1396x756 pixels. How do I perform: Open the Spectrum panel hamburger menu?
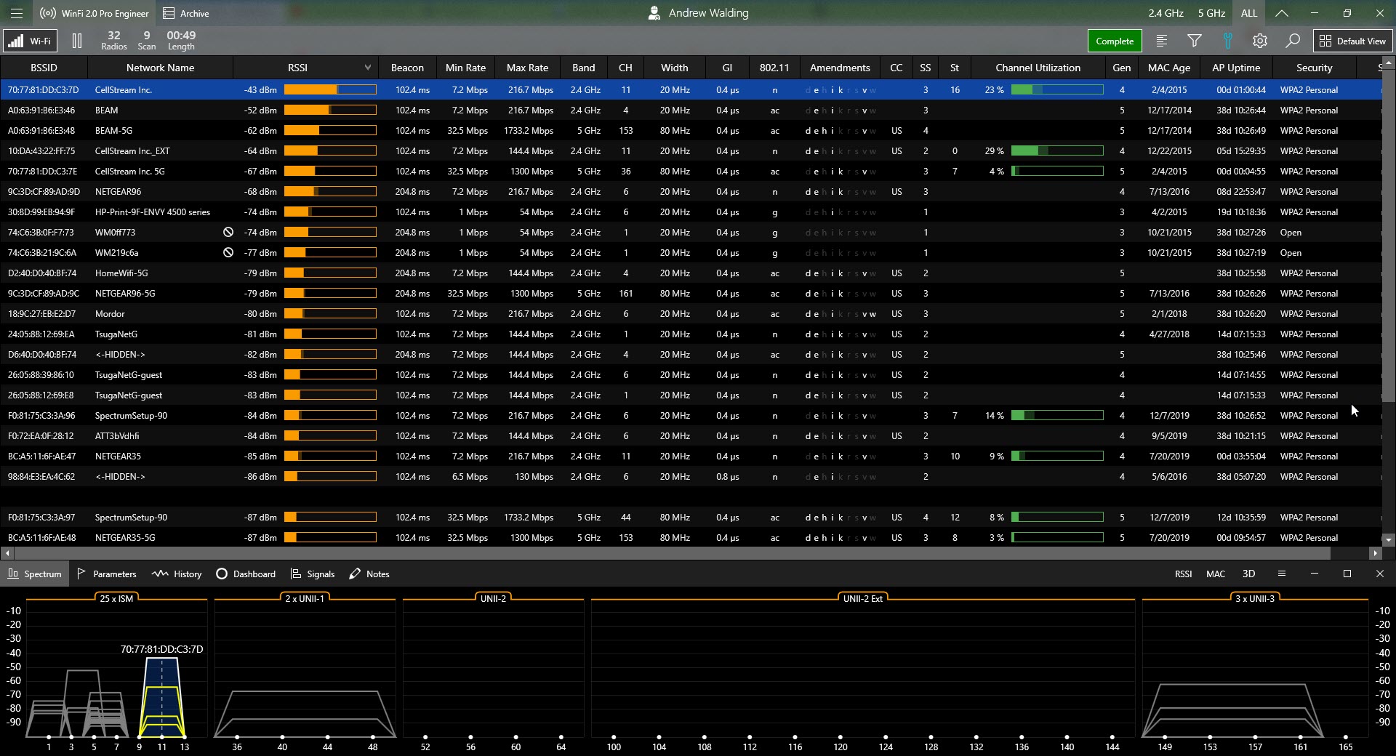[1281, 574]
